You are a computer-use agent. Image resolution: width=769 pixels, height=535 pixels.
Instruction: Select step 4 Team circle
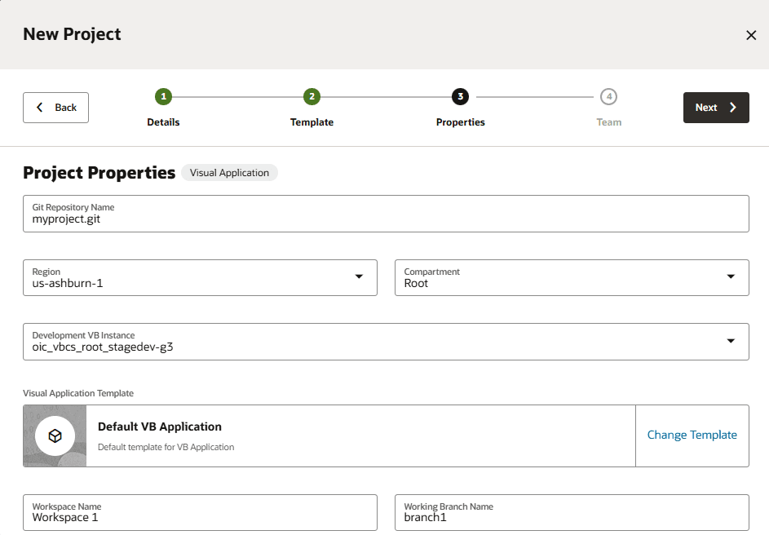(x=608, y=96)
